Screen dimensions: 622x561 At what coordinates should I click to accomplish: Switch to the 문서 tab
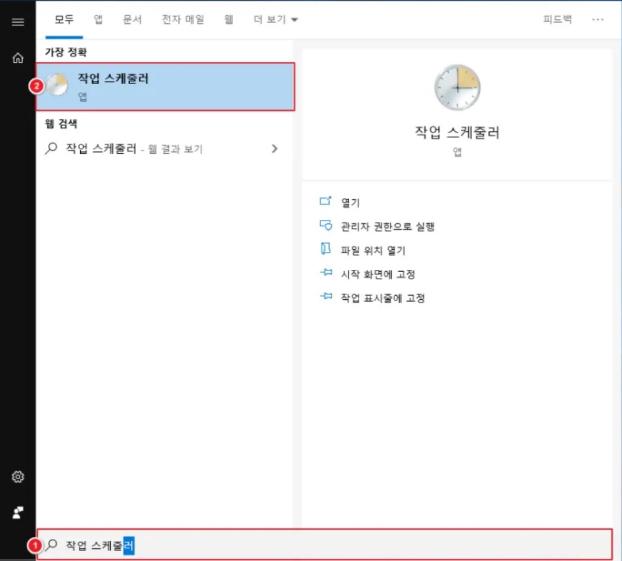click(x=131, y=19)
